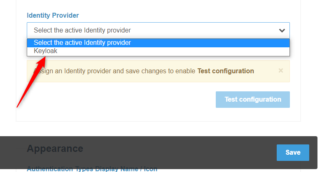Image resolution: width=322 pixels, height=172 pixels.
Task: Choose the highlighted 'Select the active Identity provider' option
Action: click(x=82, y=42)
